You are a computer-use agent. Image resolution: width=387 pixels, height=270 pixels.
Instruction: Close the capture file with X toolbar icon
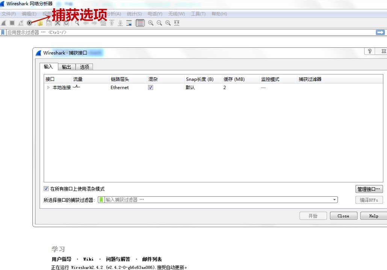(57, 23)
